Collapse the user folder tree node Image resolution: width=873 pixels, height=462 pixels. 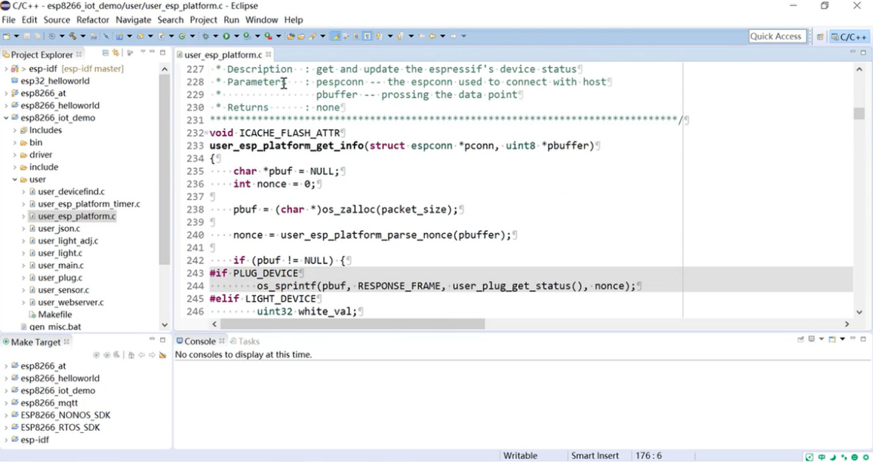point(14,179)
